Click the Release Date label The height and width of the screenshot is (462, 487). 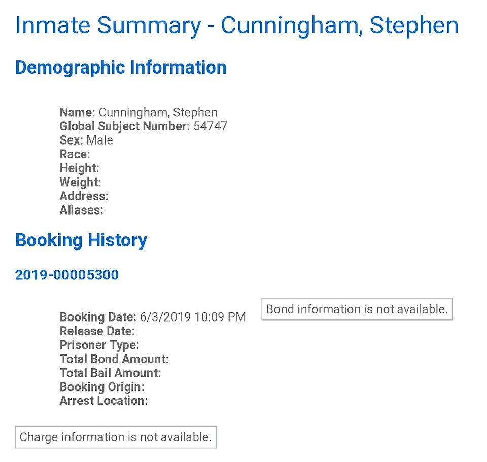coord(97,331)
